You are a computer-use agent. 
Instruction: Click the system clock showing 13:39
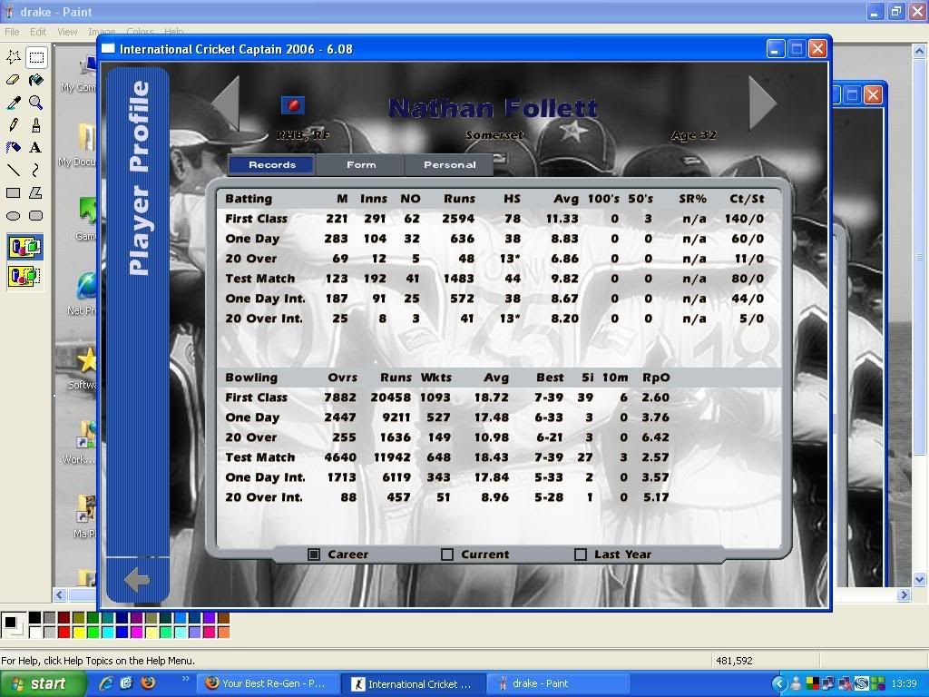(905, 684)
